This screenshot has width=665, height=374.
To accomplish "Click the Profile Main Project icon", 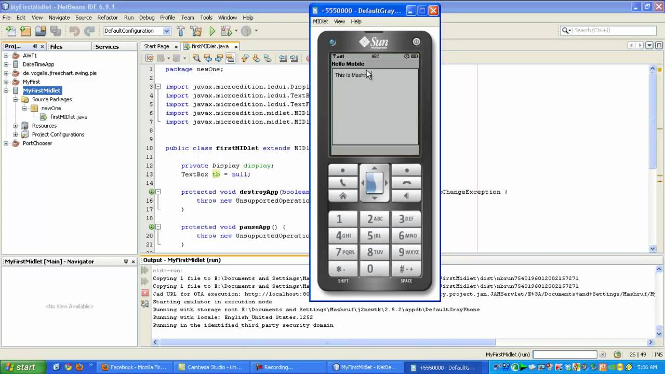I will coord(246,31).
